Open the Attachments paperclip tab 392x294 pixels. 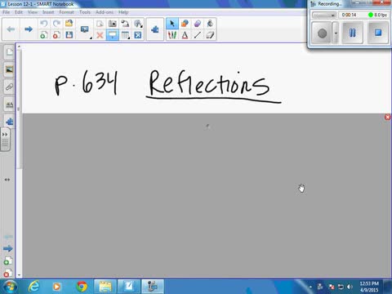pos(9,87)
